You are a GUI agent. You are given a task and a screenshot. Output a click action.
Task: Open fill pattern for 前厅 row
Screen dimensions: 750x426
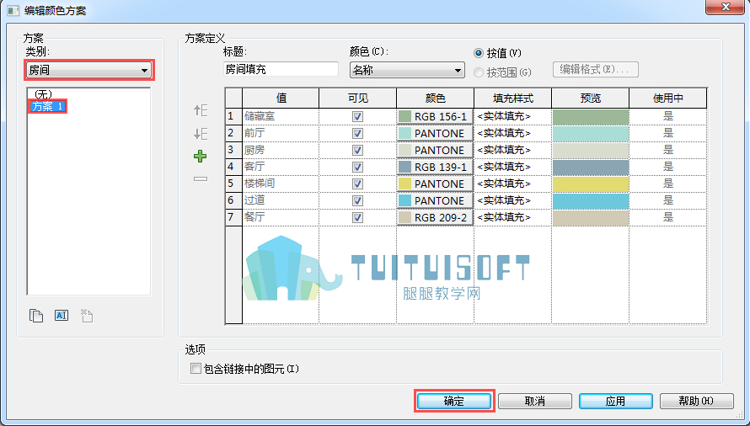pyautogui.click(x=512, y=133)
